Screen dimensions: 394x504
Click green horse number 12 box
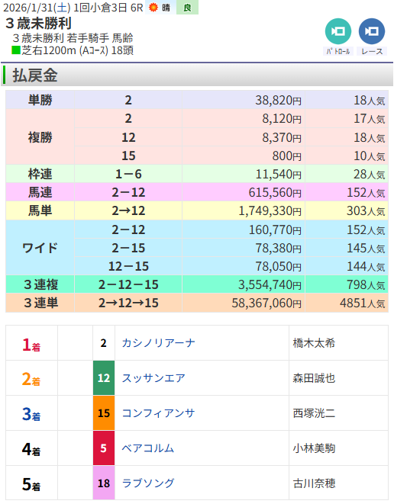[104, 378]
